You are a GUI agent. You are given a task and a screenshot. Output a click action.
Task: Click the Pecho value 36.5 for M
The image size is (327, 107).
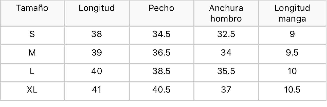[x=161, y=53]
